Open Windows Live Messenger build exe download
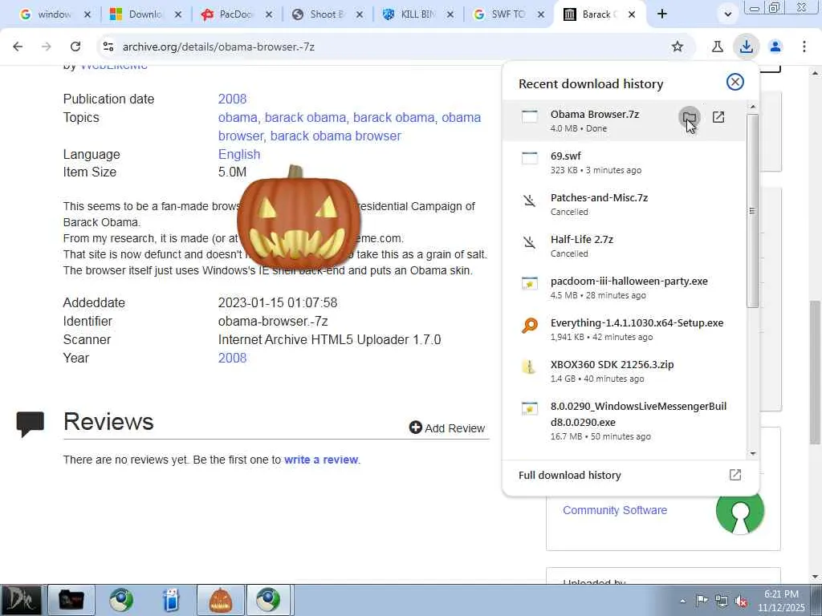The width and height of the screenshot is (822, 616). (624, 420)
